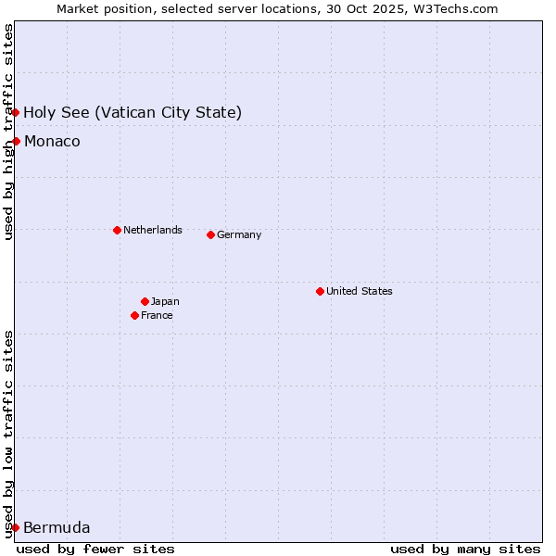The width and height of the screenshot is (556, 556).
Task: Click the "Holy See (Vatican City State)" label
Action: click(x=133, y=113)
